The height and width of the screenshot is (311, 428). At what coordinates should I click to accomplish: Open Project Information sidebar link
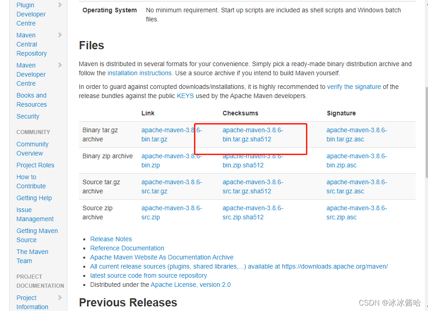click(32, 302)
